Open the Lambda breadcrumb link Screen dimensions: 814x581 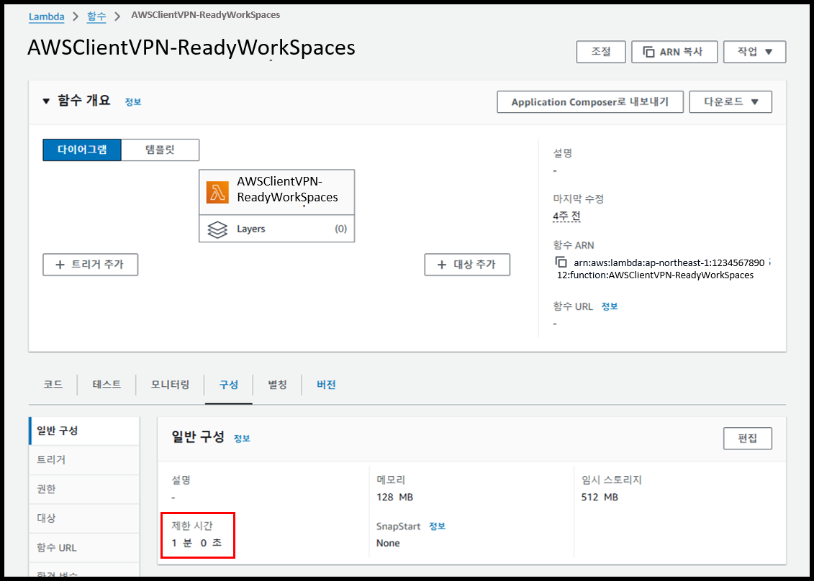[x=47, y=16]
